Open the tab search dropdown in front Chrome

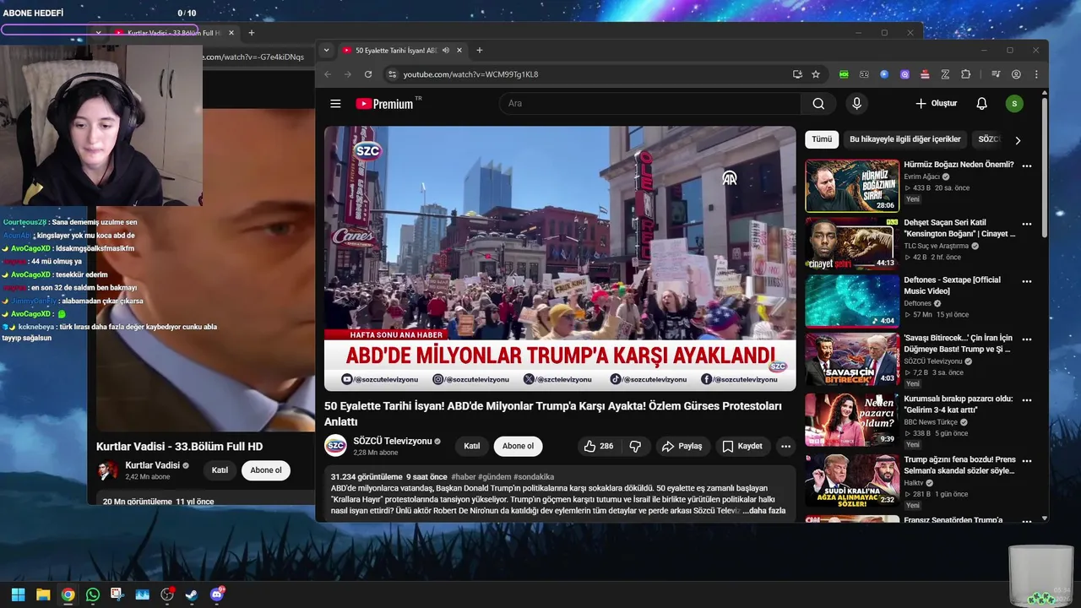click(327, 51)
